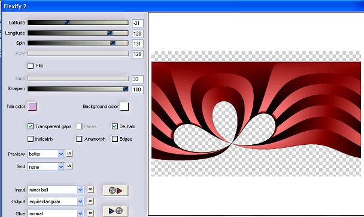The image size is (364, 217).
Task: Click the Longitude slider handle
Action: pos(110,33)
